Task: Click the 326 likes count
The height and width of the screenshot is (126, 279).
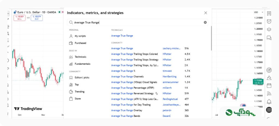Action: pos(187,116)
